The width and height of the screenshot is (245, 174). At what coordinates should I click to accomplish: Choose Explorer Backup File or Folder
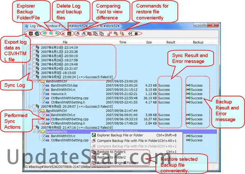tap(136, 135)
